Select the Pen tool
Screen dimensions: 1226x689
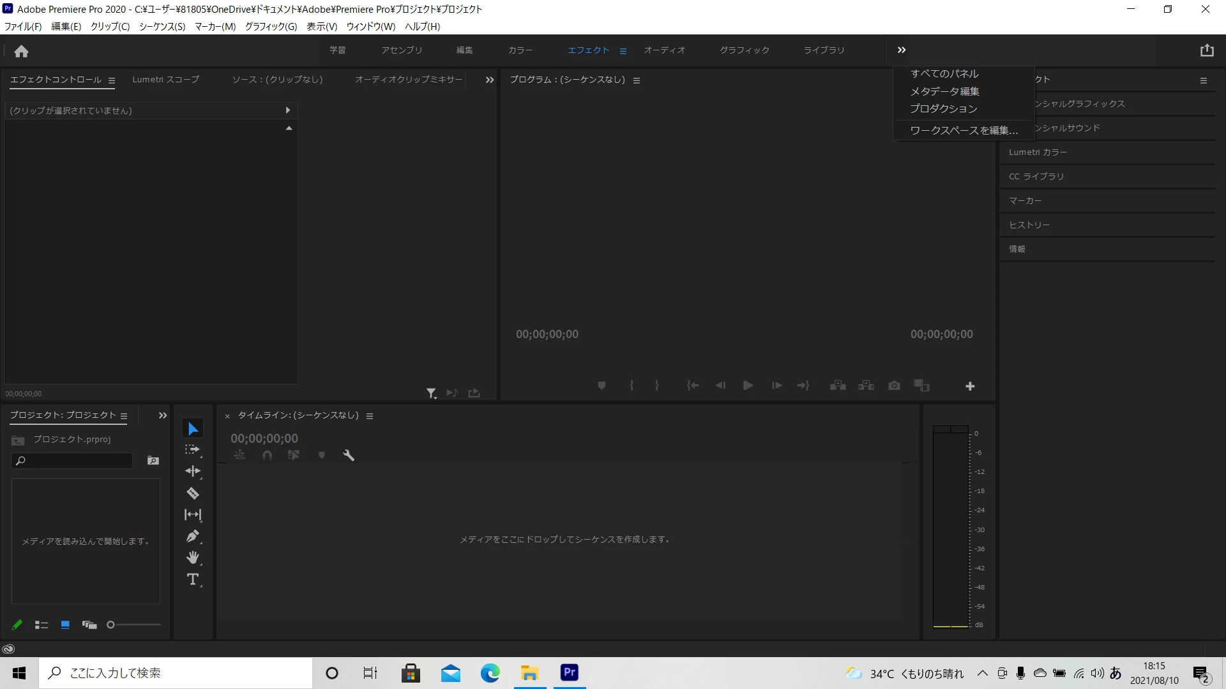[x=192, y=536]
